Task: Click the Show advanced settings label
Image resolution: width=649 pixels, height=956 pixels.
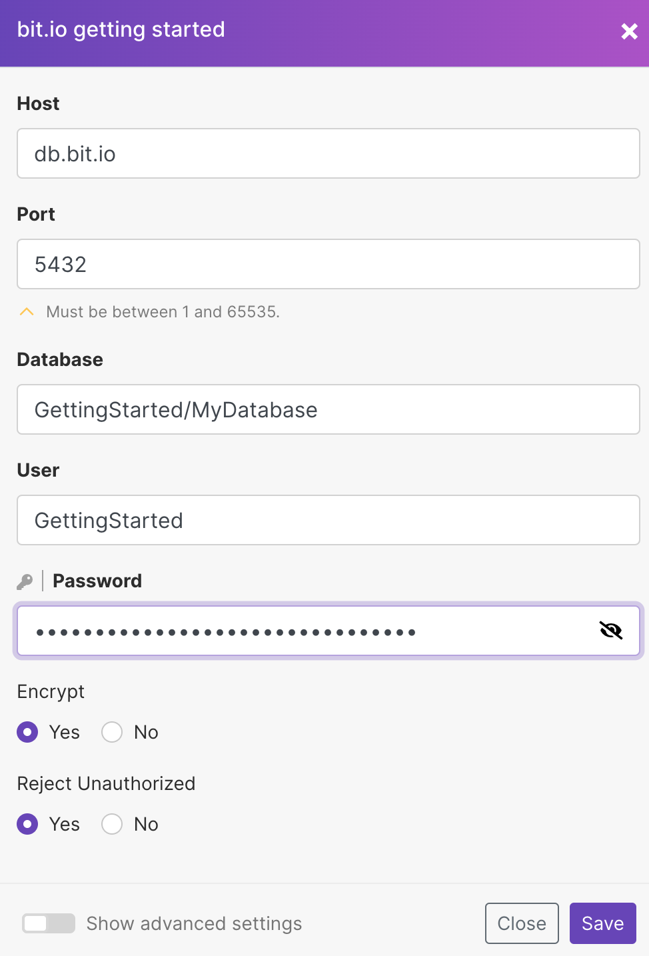Action: click(x=194, y=923)
